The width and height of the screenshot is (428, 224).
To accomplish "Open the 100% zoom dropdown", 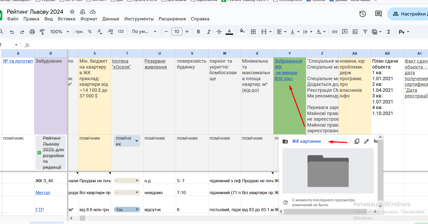I will click(x=60, y=32).
